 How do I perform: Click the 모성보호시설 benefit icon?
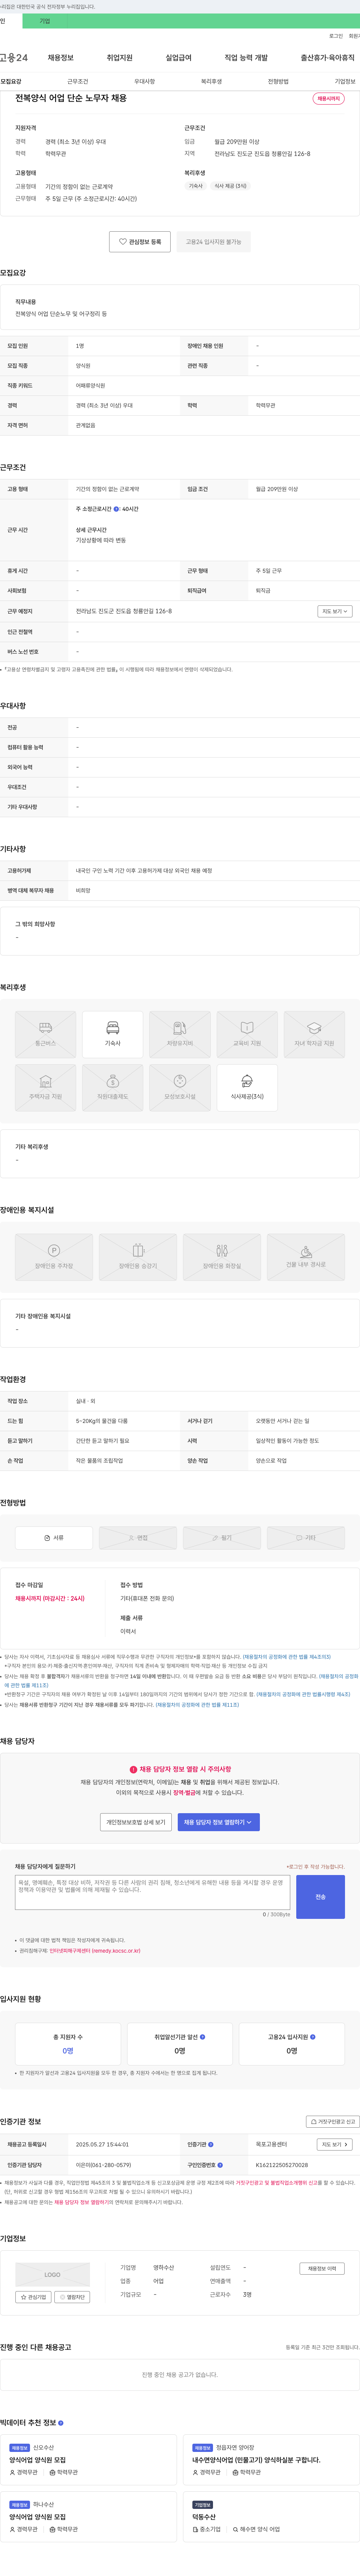[x=180, y=1088]
